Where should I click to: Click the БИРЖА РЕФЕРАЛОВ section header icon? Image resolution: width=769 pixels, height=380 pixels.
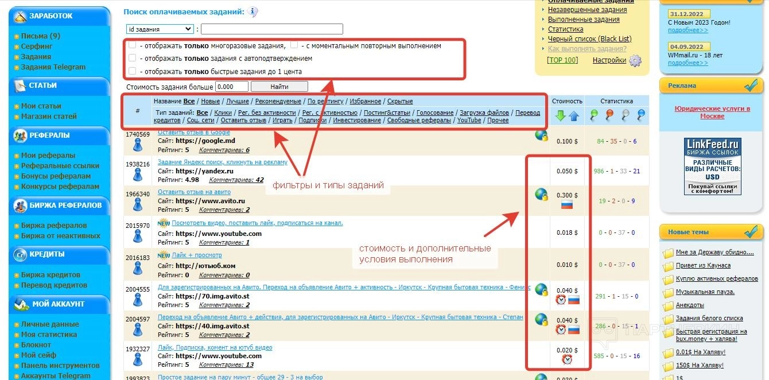(20, 205)
